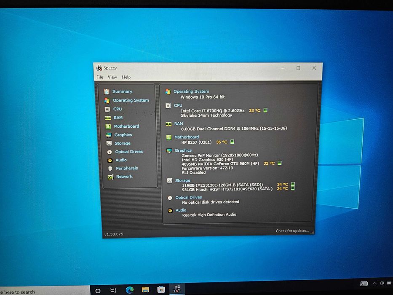
Task: Click the Windows flag icon in summary pane
Action: pos(168,92)
